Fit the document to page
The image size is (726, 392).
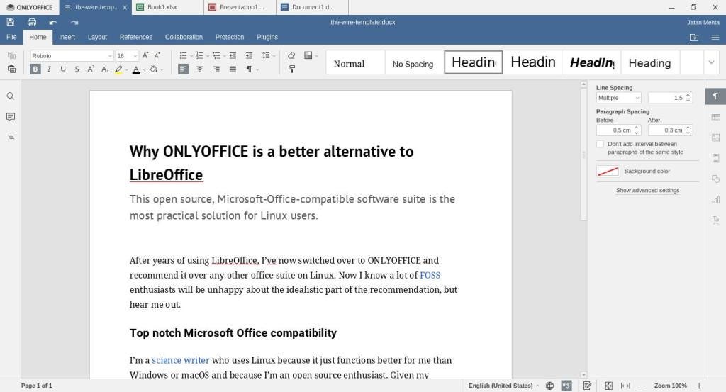pos(609,386)
